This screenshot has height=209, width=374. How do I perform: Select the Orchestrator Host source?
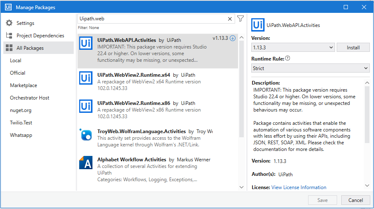[29, 98]
